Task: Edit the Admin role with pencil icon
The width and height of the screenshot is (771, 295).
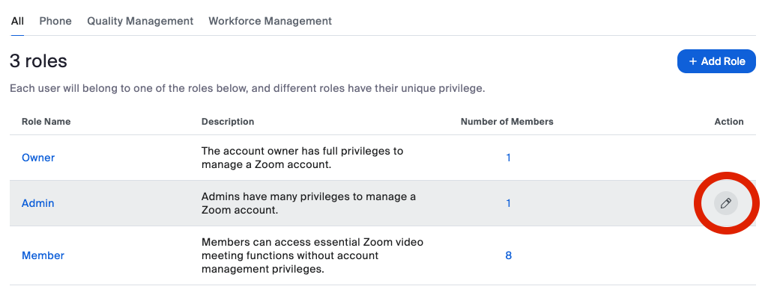Action: [x=726, y=203]
